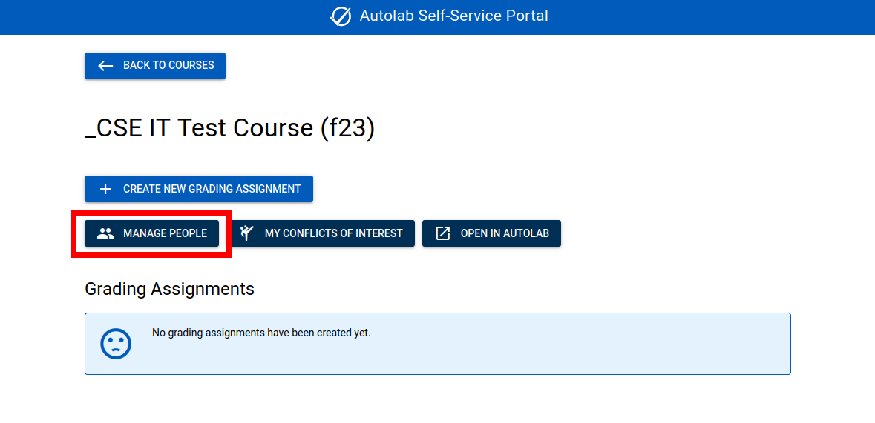Click the Grading Assignments section heading
The height and width of the screenshot is (423, 875).
point(170,289)
